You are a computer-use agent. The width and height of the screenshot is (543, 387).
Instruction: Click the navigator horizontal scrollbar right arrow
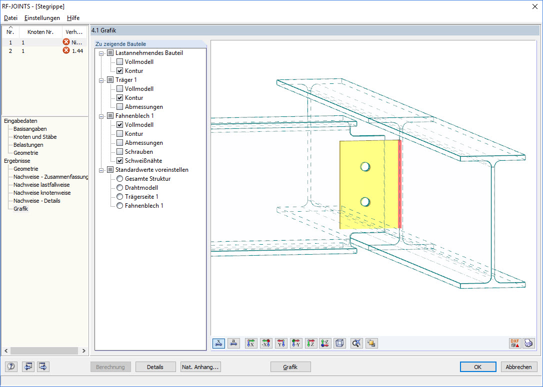(x=84, y=351)
